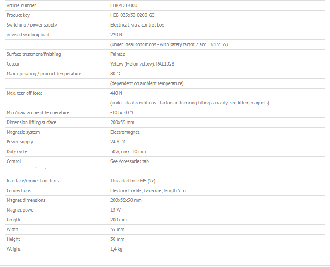This screenshot has height=267, width=330.
Task: Click the Power supply 24 V DC value
Action: (x=118, y=142)
